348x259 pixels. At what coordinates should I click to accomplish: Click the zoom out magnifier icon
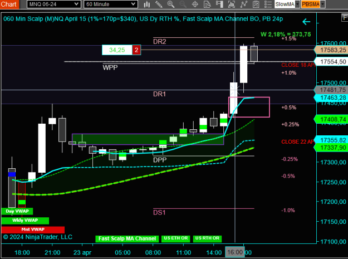coord(183,4)
